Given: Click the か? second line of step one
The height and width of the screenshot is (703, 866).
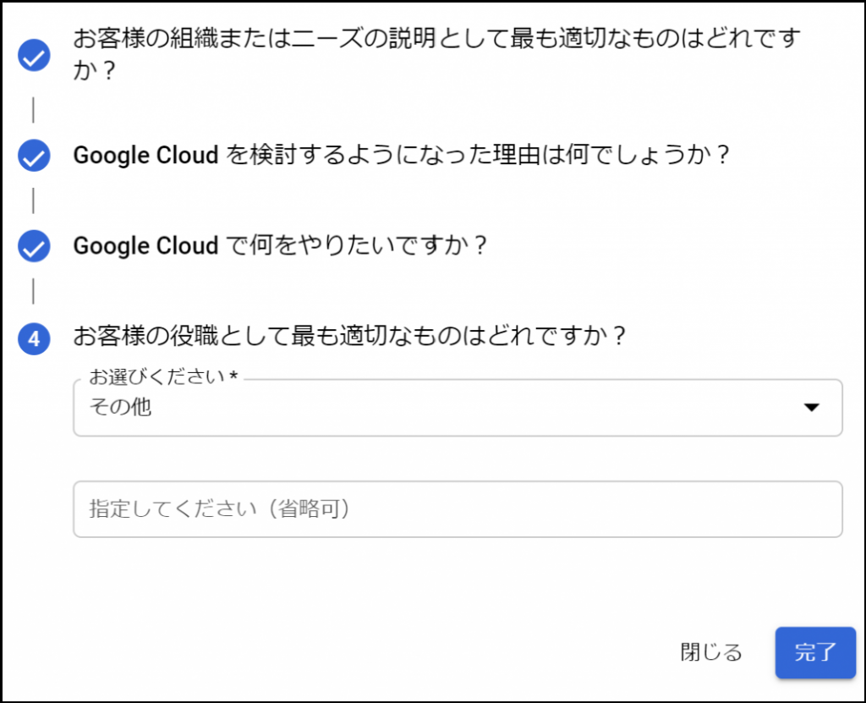Looking at the screenshot, I should pyautogui.click(x=95, y=70).
